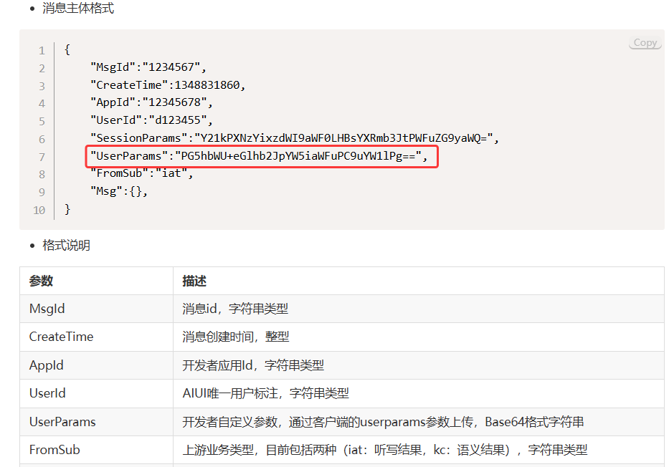The width and height of the screenshot is (669, 467).
Task: Click the Copy button on the code block
Action: coord(645,43)
